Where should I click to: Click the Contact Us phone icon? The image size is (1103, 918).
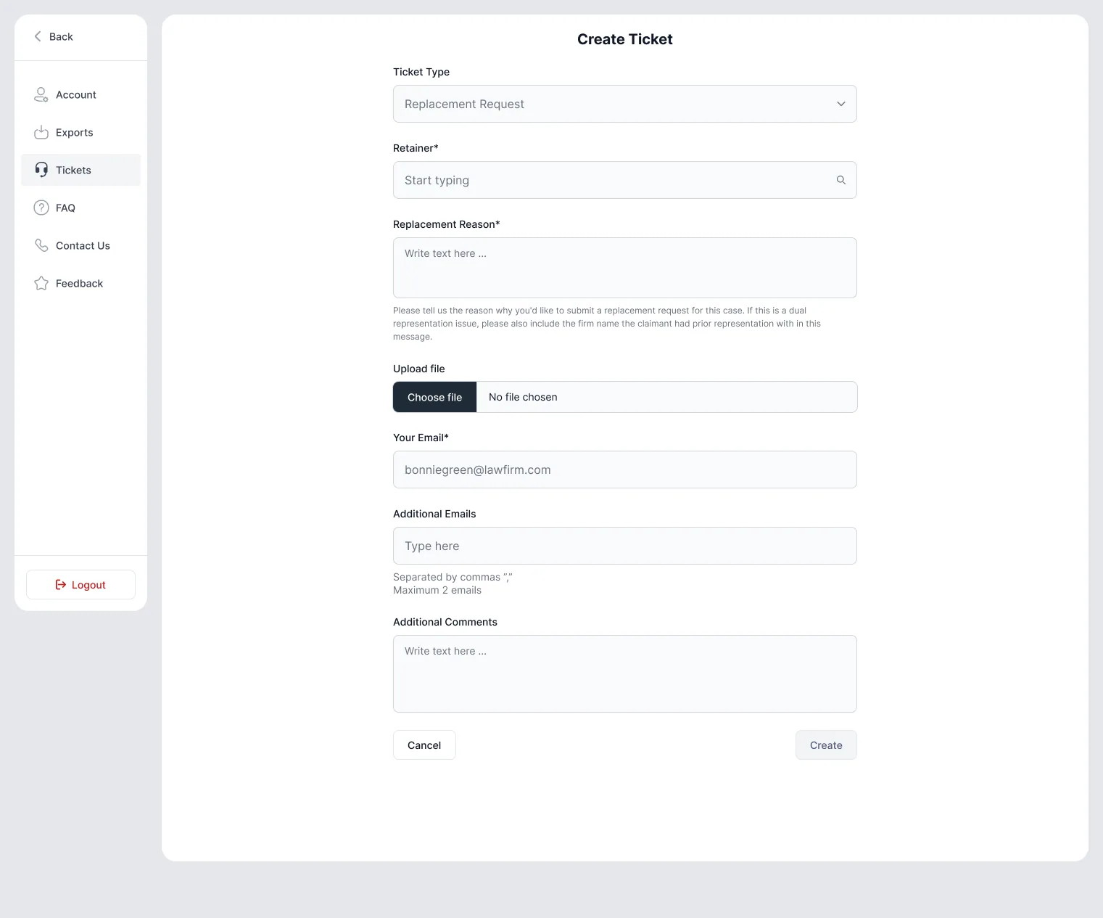pyautogui.click(x=41, y=245)
